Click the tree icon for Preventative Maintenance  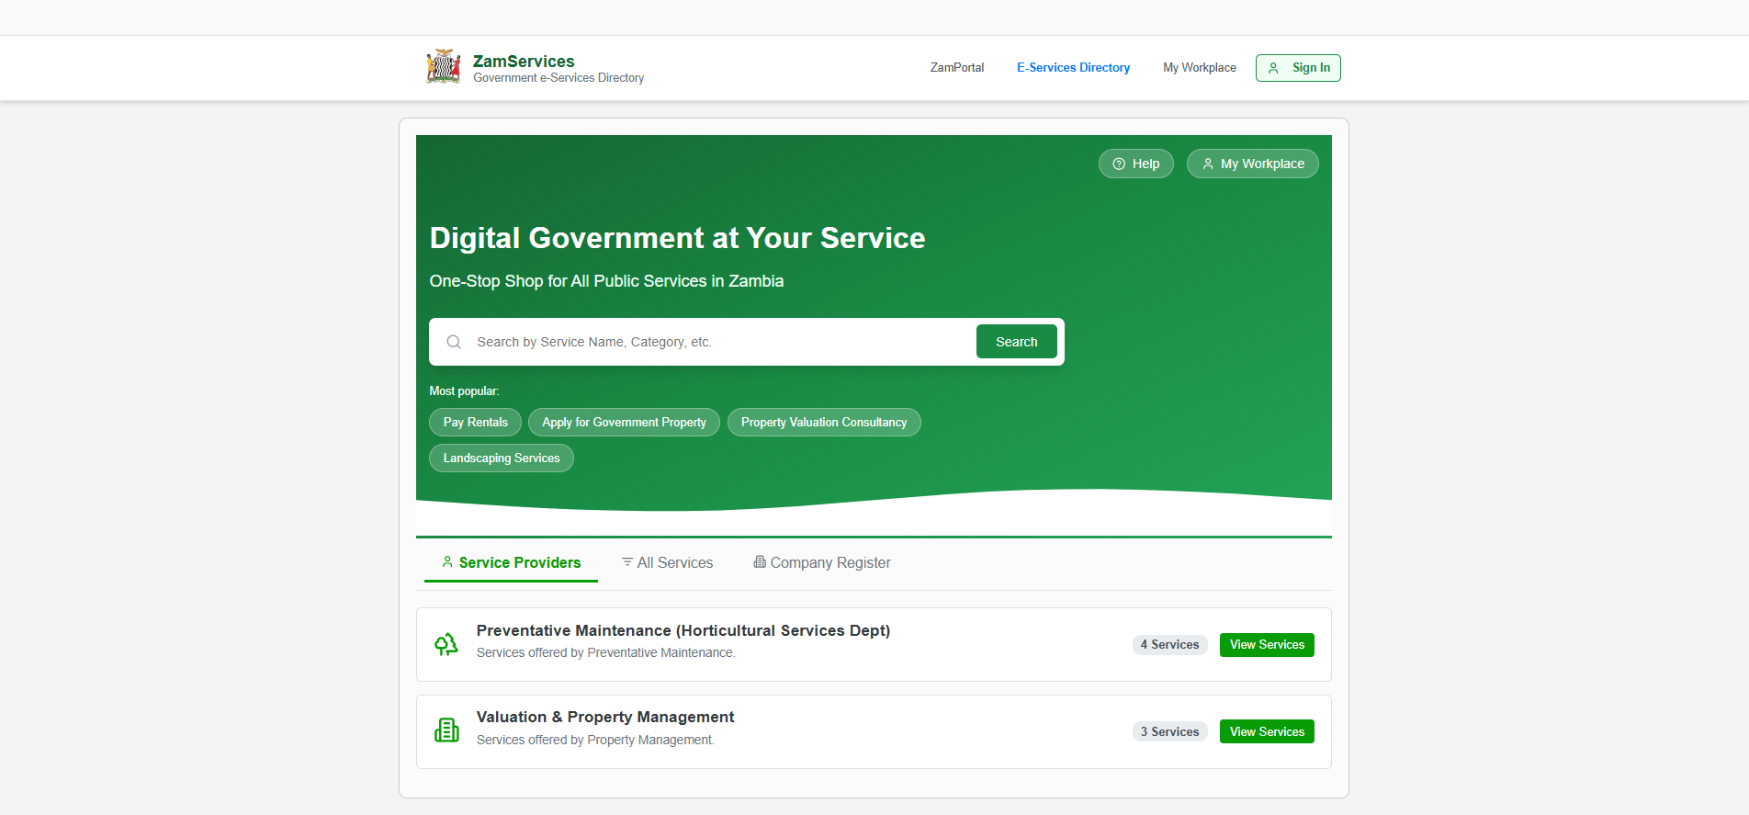tap(446, 644)
